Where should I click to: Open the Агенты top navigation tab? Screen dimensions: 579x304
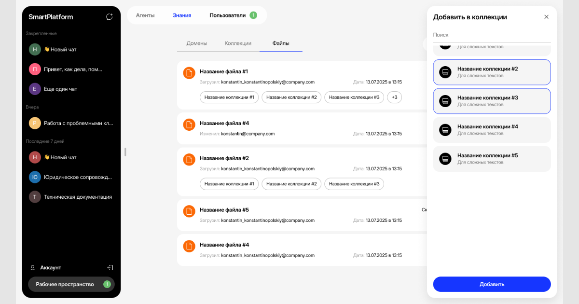[145, 15]
